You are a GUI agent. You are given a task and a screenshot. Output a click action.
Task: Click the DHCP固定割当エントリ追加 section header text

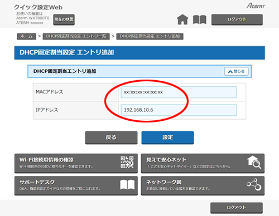(65, 71)
